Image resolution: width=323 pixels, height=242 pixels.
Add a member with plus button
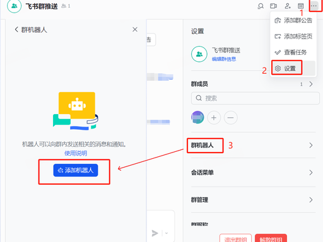[214, 118]
